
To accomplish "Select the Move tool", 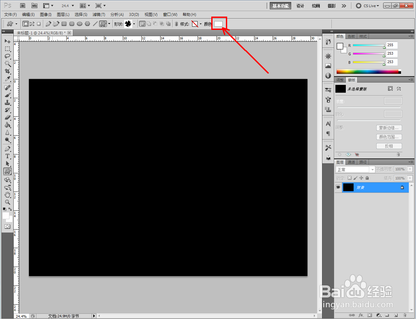I will [x=7, y=41].
